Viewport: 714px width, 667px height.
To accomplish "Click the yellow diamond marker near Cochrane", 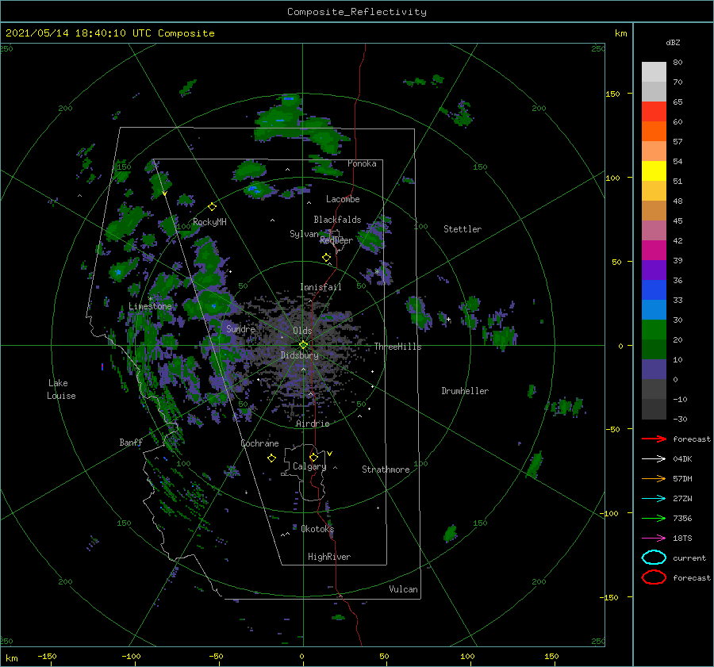I will (x=271, y=458).
